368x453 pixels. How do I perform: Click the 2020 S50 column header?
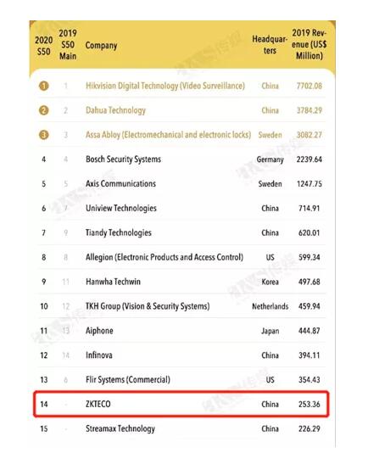tap(43, 46)
